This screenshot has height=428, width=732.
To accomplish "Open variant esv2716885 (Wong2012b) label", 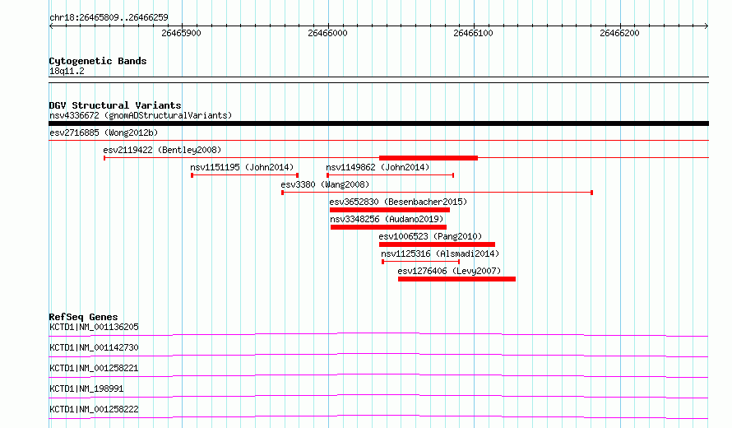I will 104,133.
